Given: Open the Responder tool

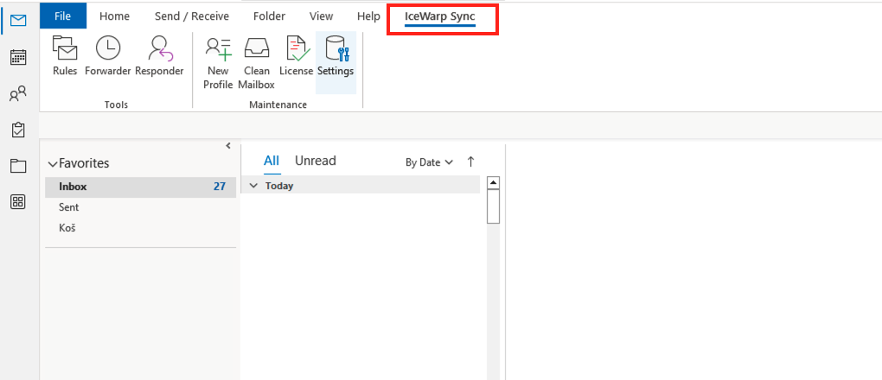Looking at the screenshot, I should point(159,56).
